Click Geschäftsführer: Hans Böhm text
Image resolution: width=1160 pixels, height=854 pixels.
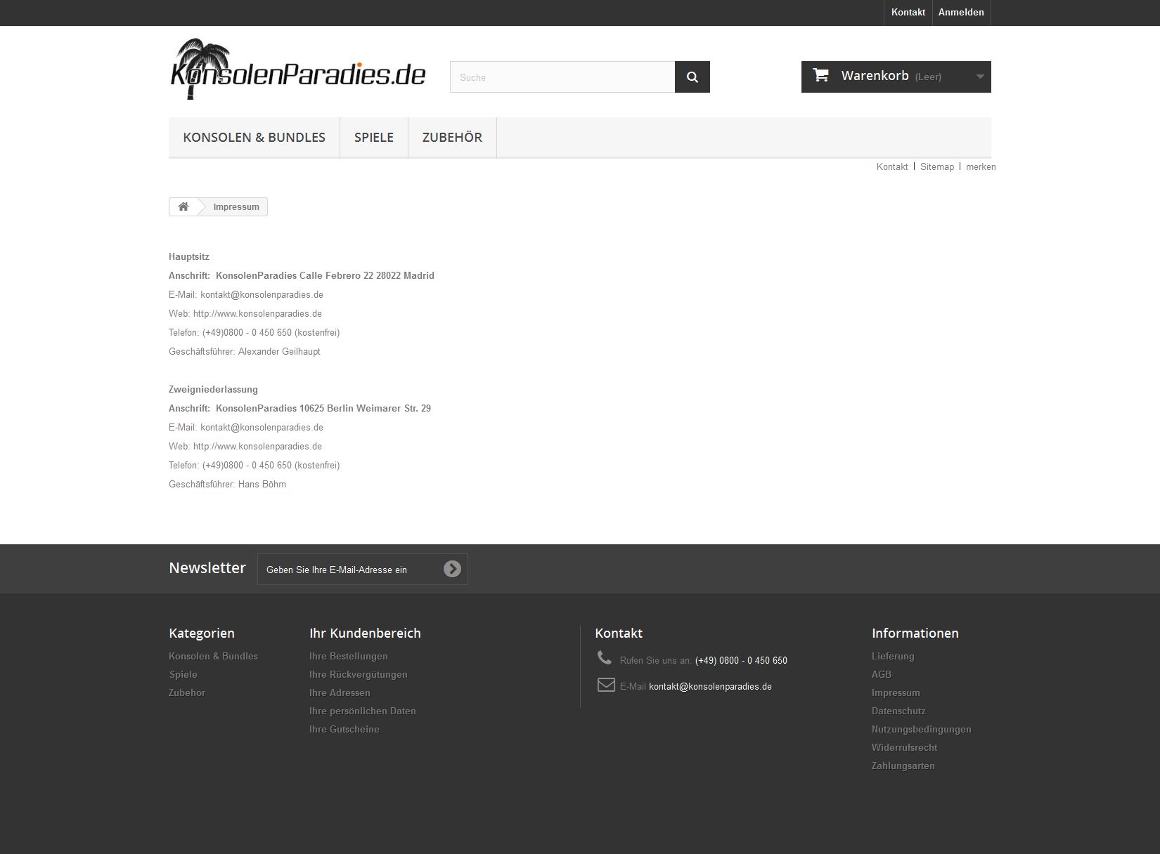pyautogui.click(x=227, y=484)
